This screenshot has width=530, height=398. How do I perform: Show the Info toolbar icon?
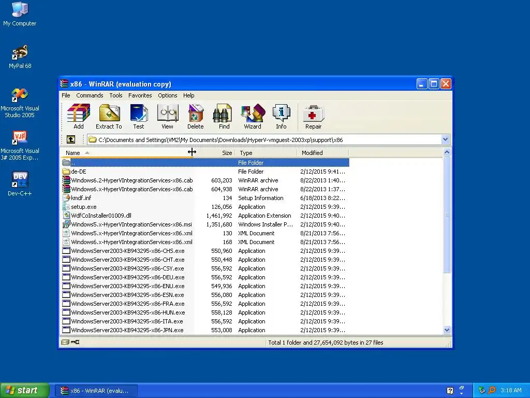pos(281,117)
